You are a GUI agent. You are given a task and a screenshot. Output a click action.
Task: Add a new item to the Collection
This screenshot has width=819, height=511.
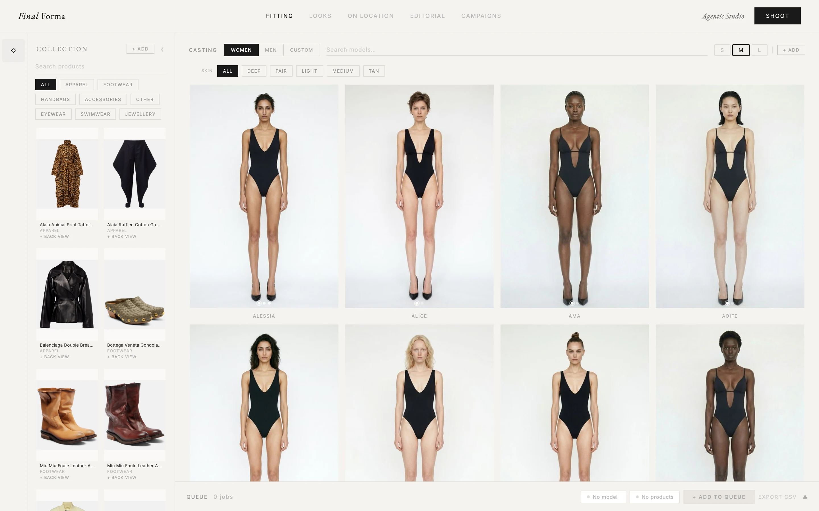click(x=140, y=49)
